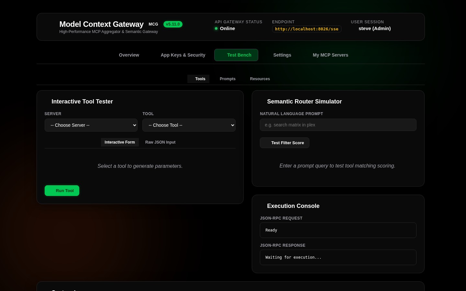
Task: Switch to the Prompts sub-tab
Action: click(225, 79)
